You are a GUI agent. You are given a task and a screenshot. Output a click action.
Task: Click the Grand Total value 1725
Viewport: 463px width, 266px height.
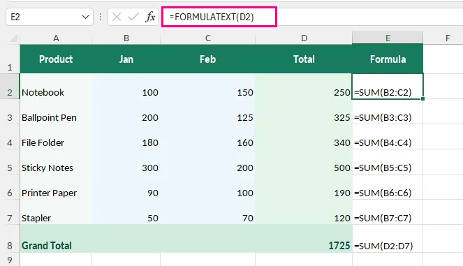pyautogui.click(x=304, y=239)
